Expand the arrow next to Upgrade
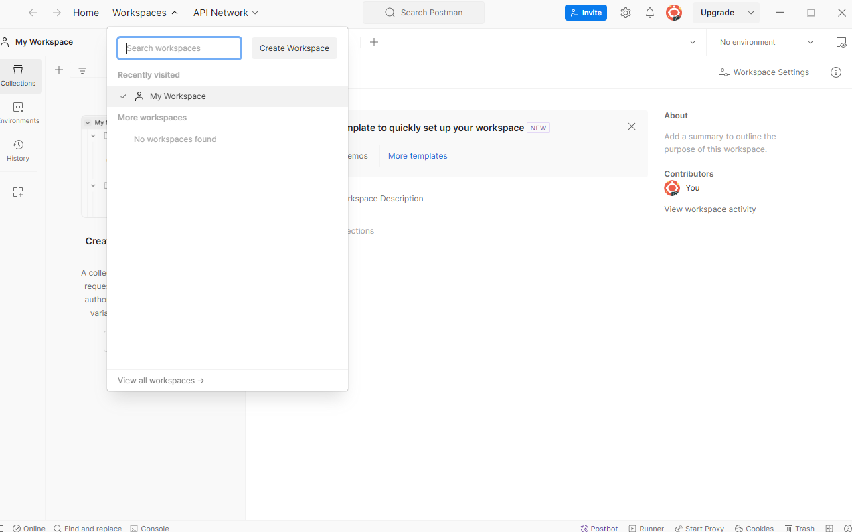 751,13
